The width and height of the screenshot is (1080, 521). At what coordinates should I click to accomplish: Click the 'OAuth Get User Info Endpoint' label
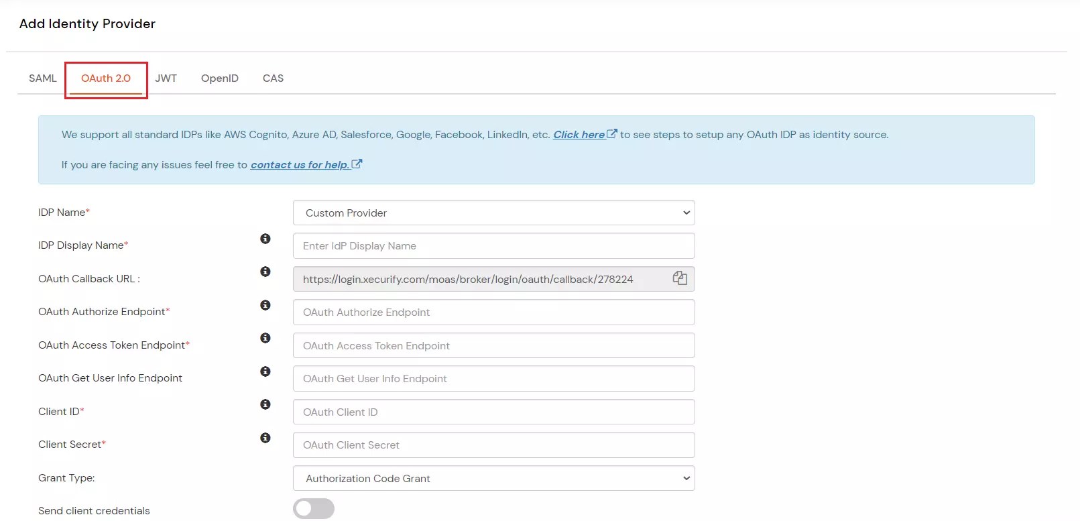[x=110, y=378]
